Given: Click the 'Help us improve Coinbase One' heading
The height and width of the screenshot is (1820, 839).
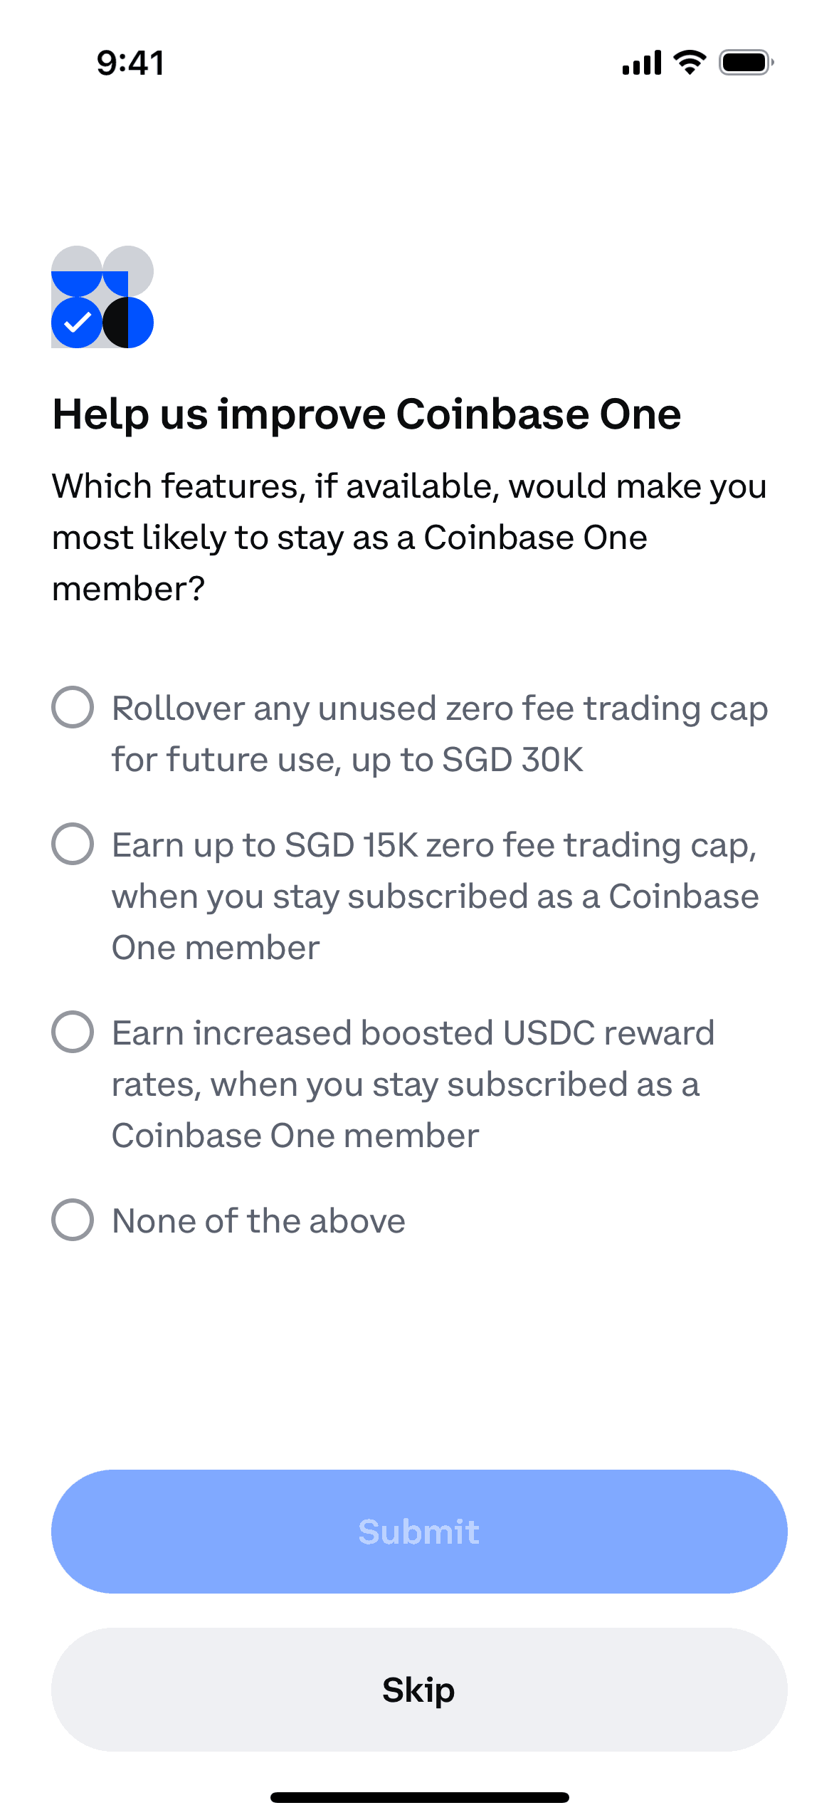Looking at the screenshot, I should pyautogui.click(x=366, y=414).
